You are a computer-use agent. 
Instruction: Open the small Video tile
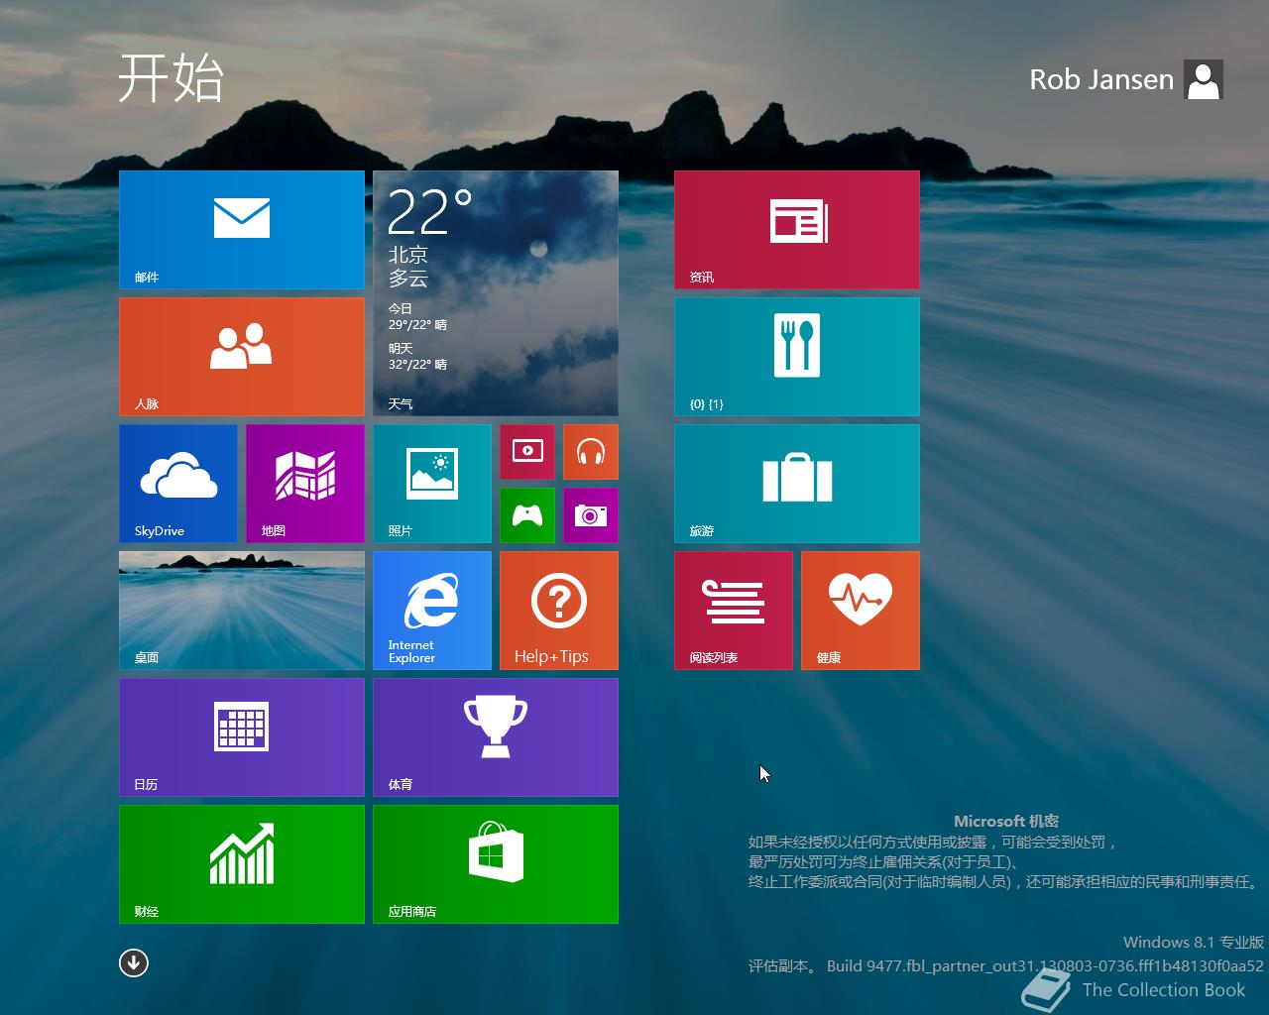tap(527, 452)
